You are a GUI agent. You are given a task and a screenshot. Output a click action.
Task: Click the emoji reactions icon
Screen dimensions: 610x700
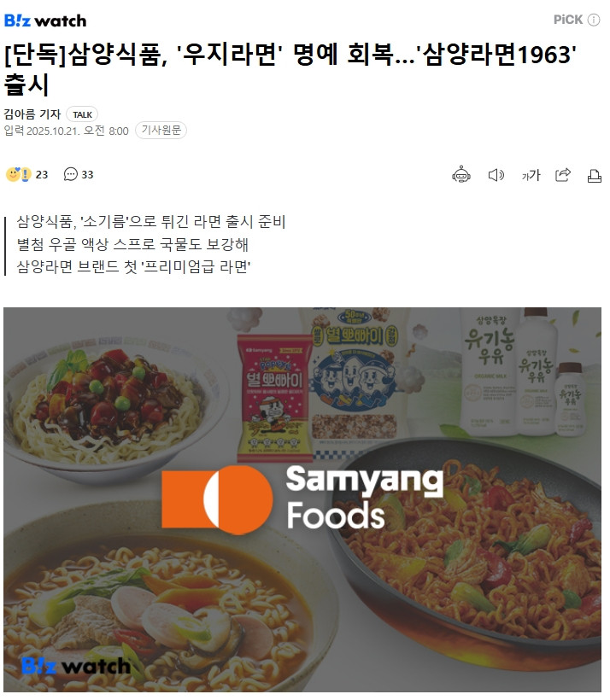pos(18,174)
